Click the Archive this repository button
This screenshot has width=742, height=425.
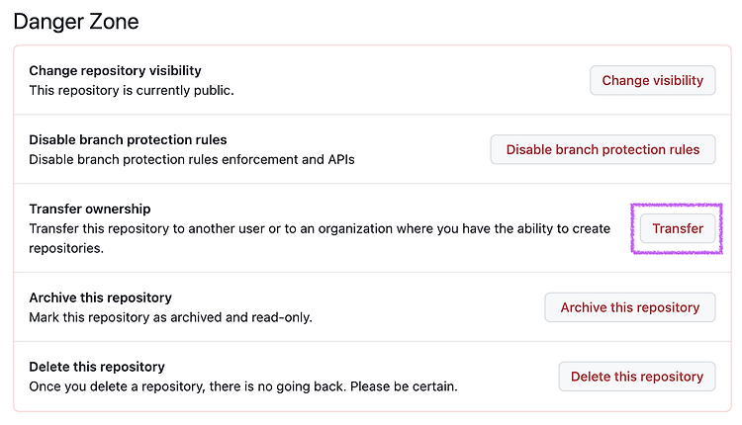(630, 307)
